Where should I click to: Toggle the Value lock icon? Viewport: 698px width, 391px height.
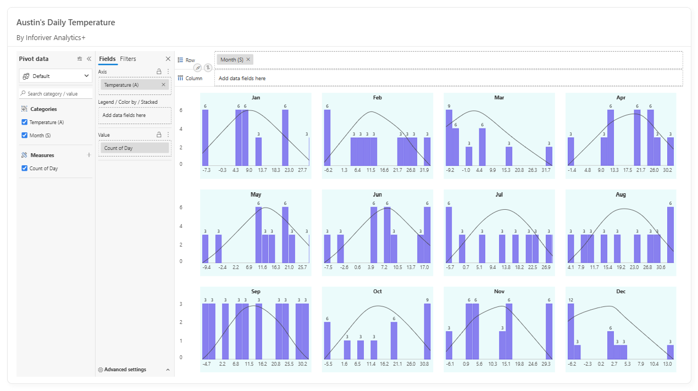tap(159, 135)
